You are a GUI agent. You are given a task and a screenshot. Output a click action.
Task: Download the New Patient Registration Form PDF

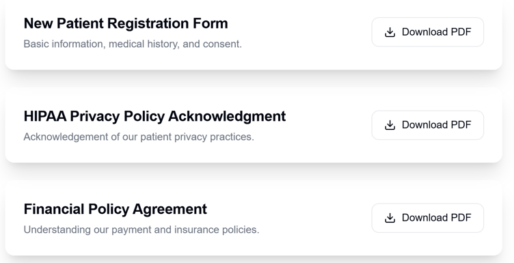427,32
